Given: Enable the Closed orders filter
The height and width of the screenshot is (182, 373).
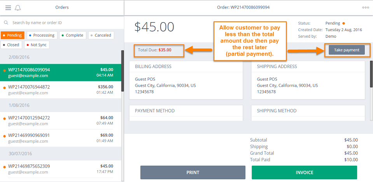Looking at the screenshot, I should point(11,45).
